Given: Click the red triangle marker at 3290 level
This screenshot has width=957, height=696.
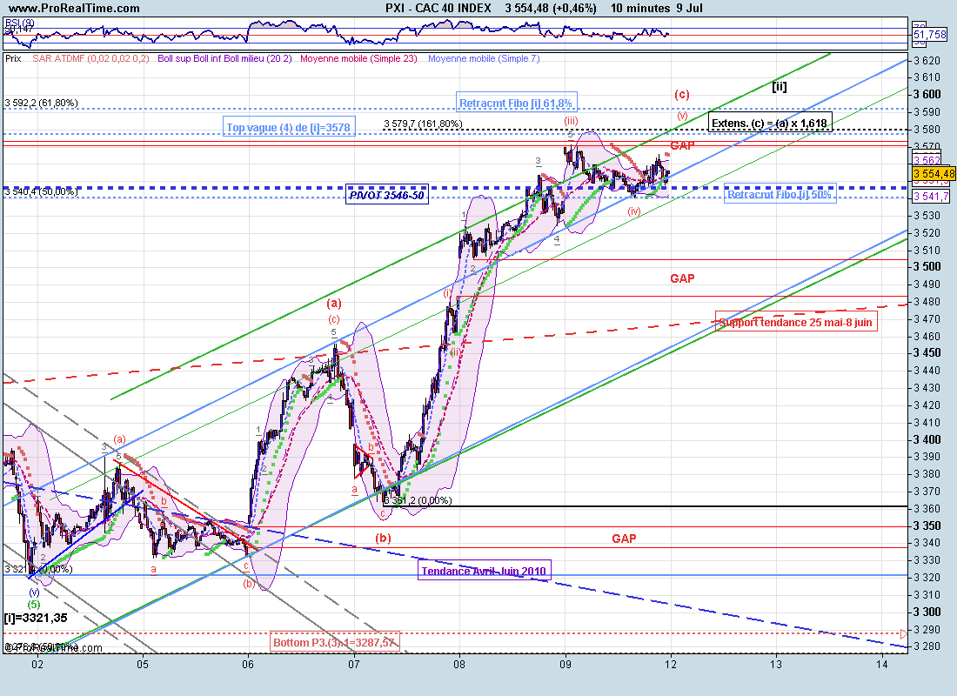Looking at the screenshot, I should tap(904, 633).
